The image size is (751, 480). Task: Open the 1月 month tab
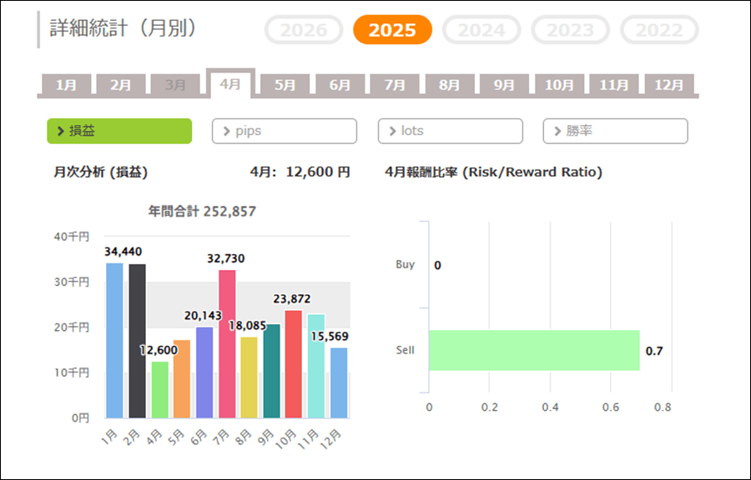tap(67, 85)
